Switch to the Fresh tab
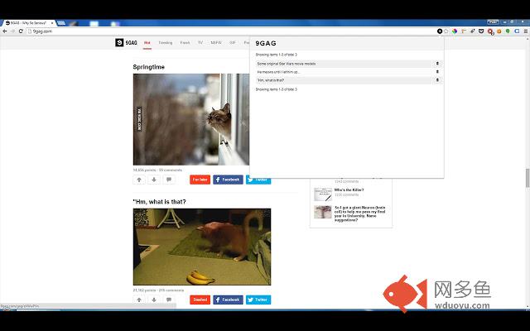The image size is (530, 331). [x=185, y=43]
